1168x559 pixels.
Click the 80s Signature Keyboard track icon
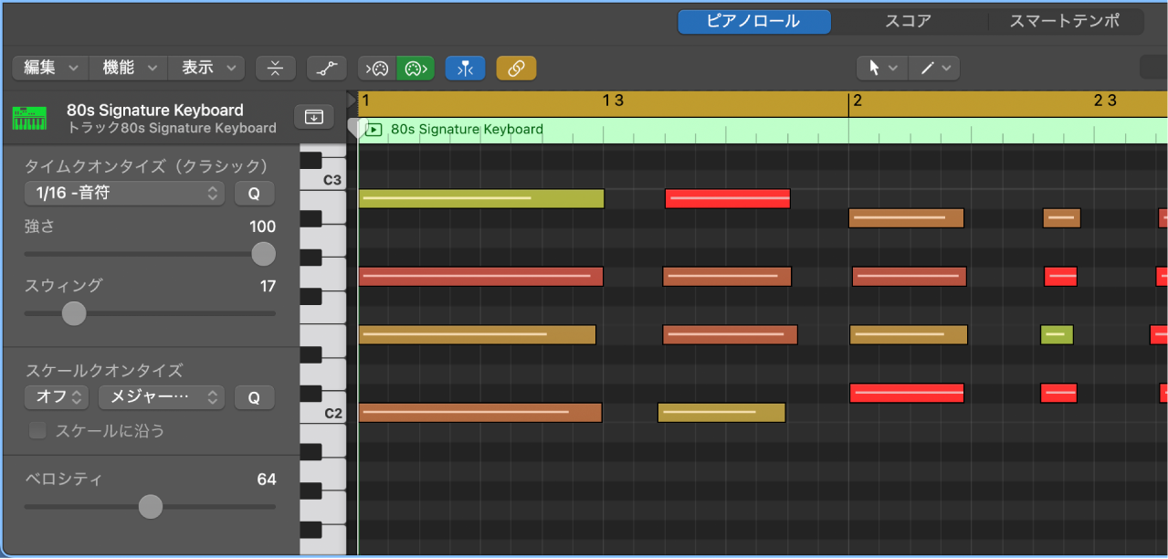tap(29, 117)
